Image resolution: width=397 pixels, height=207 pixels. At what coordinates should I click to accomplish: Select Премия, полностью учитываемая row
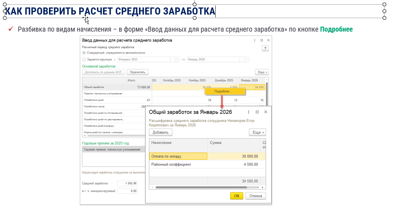pos(104,93)
